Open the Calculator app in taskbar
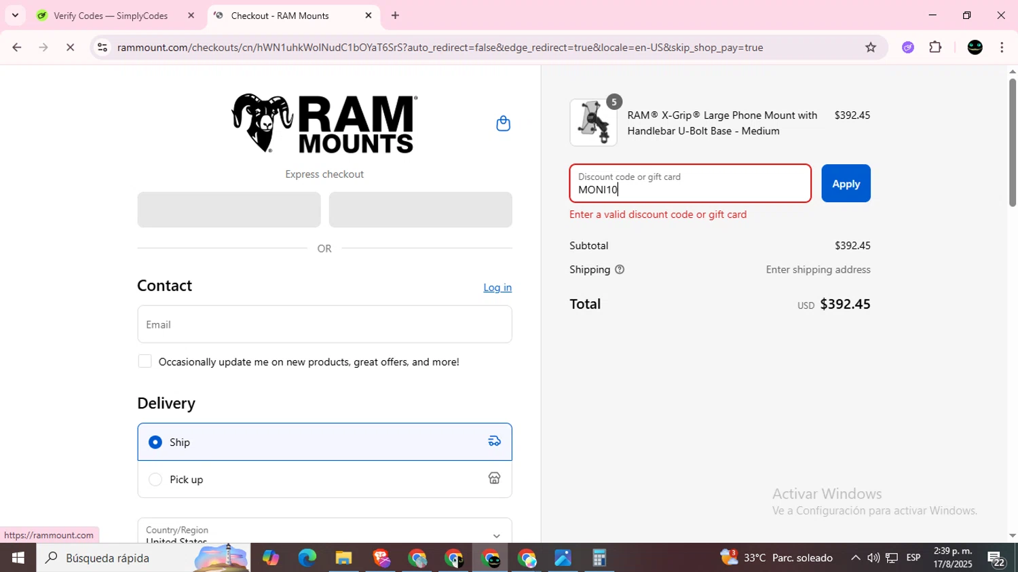Viewport: 1018px width, 572px height. [599, 558]
